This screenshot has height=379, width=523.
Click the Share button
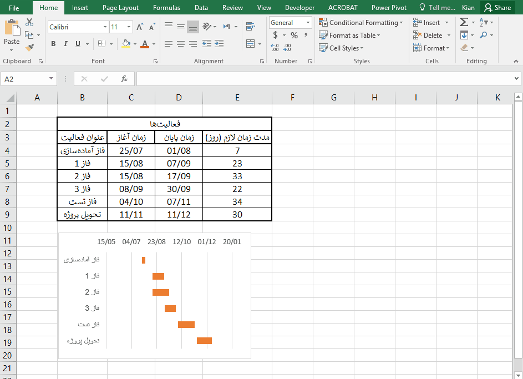pos(497,8)
